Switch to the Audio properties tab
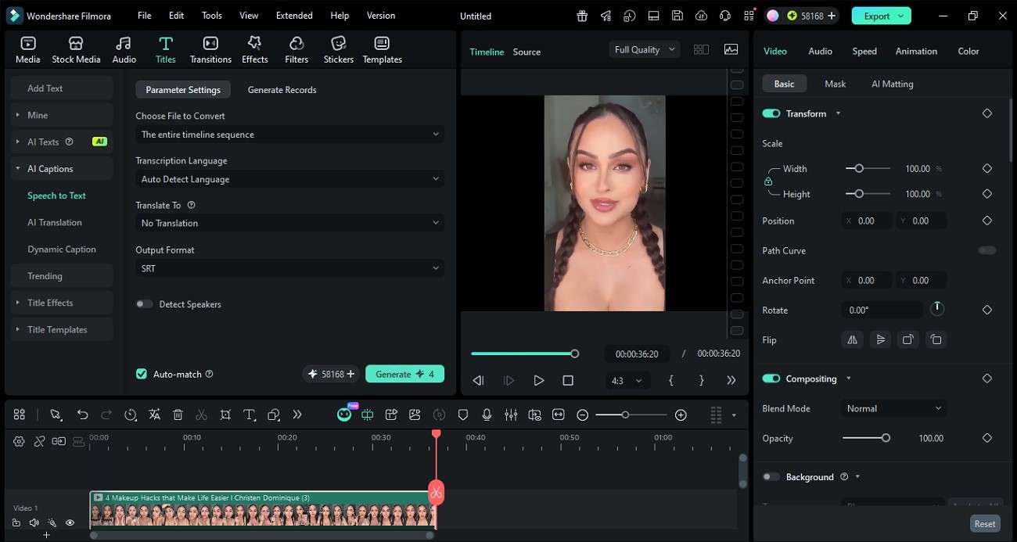The height and width of the screenshot is (542, 1017). tap(820, 51)
